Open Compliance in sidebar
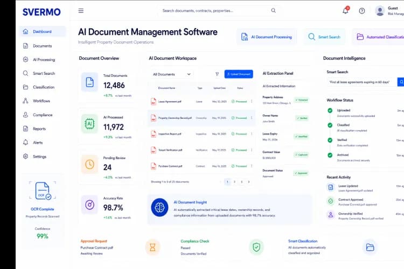 [42, 115]
